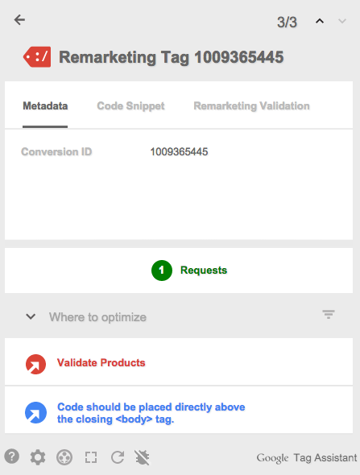Click the fullscreen bracket icon in footer
Viewport: 360px width, 475px height.
pos(91,457)
